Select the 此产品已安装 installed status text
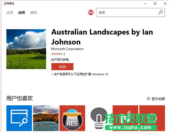Viewport: 169px width, 132px height. coord(60,59)
